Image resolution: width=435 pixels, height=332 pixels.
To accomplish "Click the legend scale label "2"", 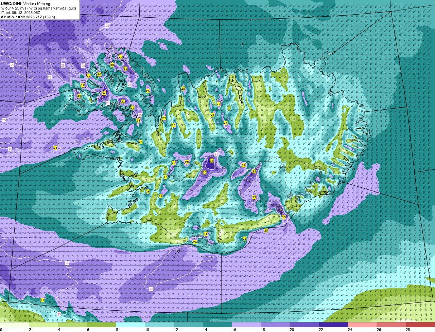I will click(30, 330).
